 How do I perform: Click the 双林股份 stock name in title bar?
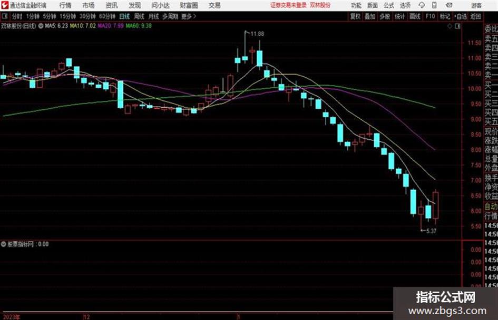tap(320, 5)
